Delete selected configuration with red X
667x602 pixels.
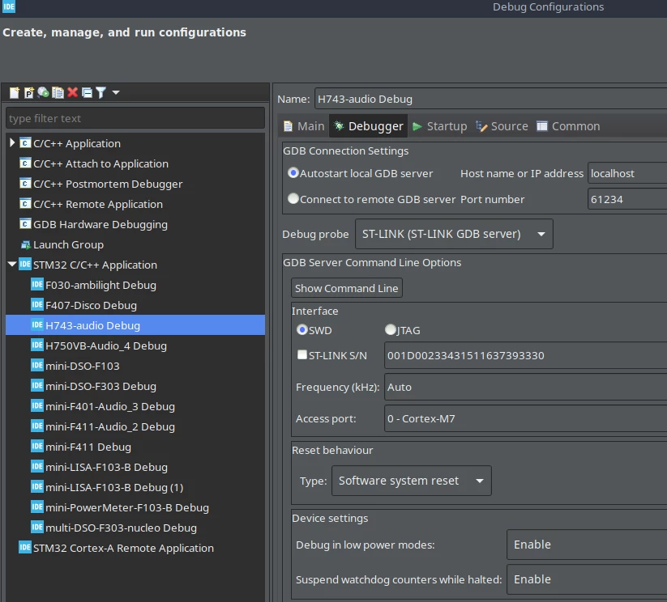(x=73, y=92)
